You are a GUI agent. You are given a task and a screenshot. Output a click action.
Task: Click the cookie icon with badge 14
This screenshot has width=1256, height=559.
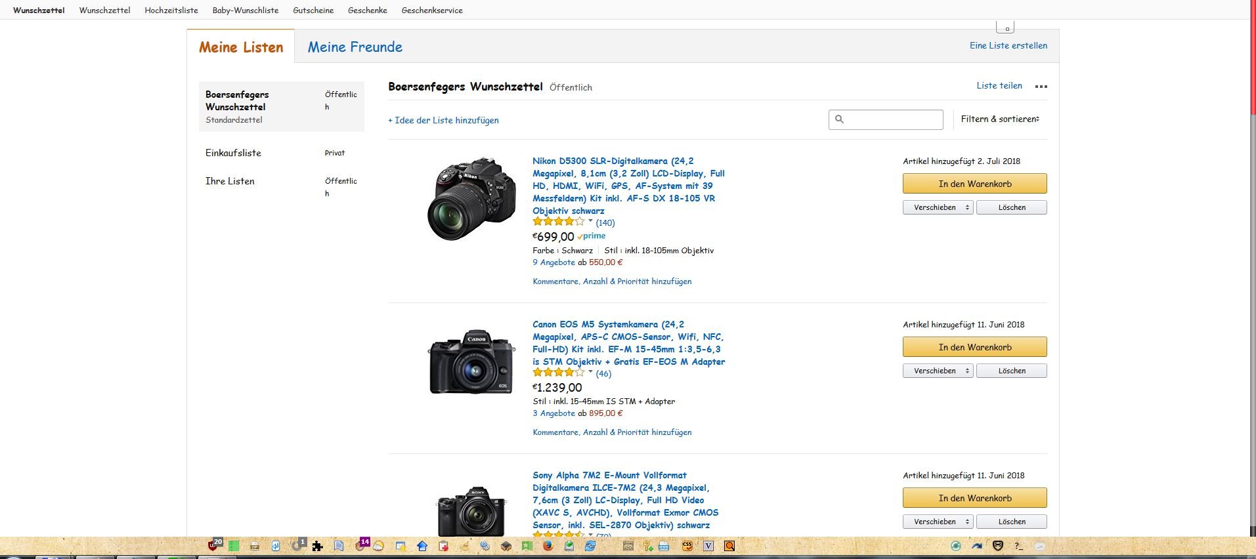361,545
